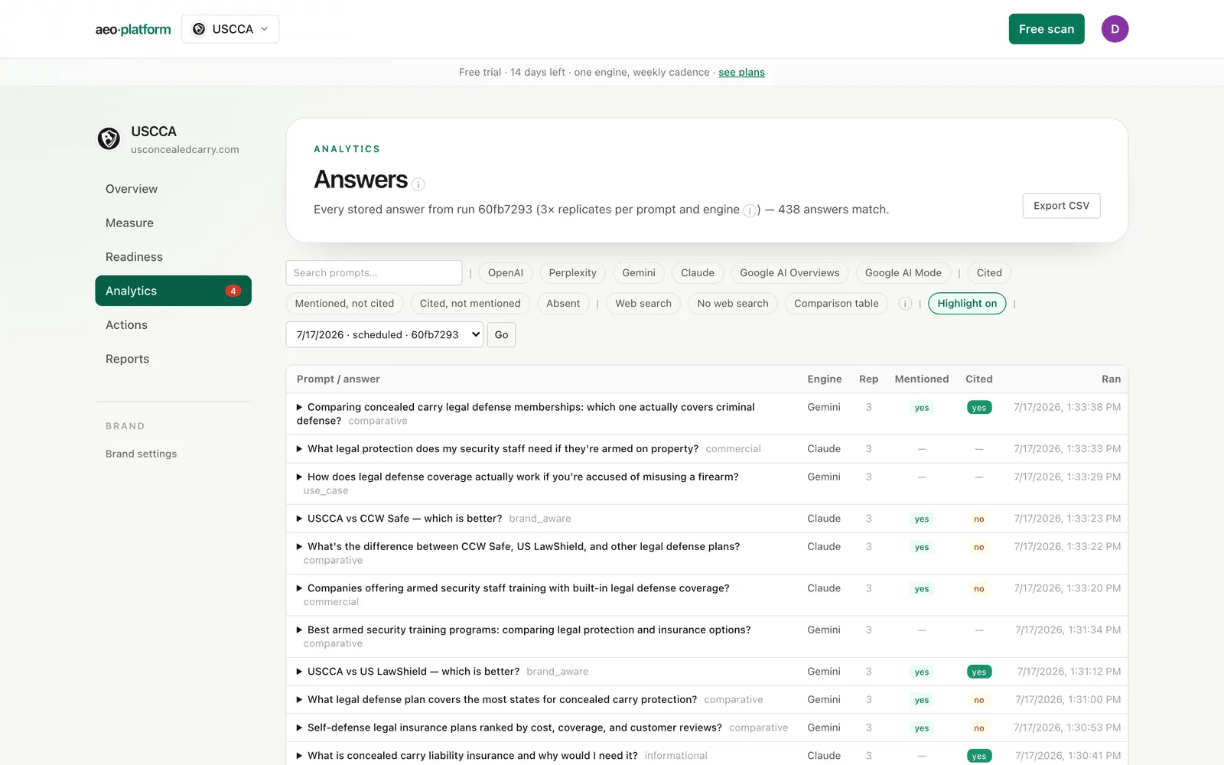Toggle the Gemini engine filter

[x=639, y=273]
